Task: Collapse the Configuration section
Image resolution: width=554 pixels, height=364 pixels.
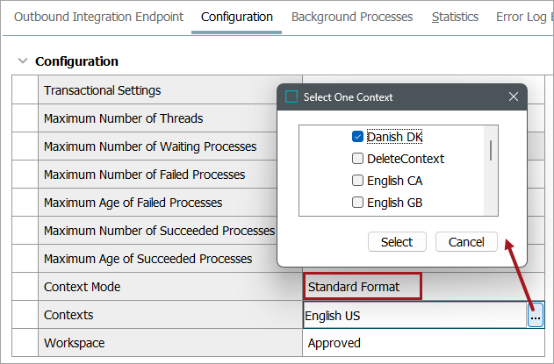Action: point(22,61)
